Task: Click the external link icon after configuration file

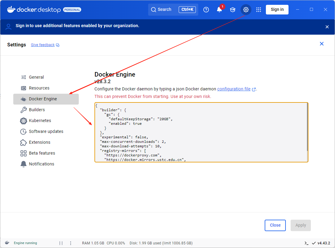Action: click(x=254, y=89)
